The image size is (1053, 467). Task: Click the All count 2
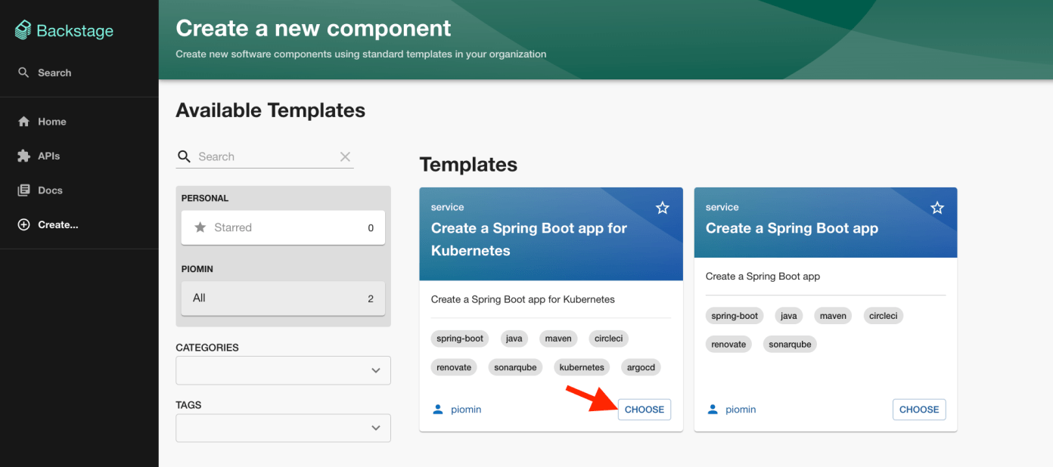[x=371, y=298]
